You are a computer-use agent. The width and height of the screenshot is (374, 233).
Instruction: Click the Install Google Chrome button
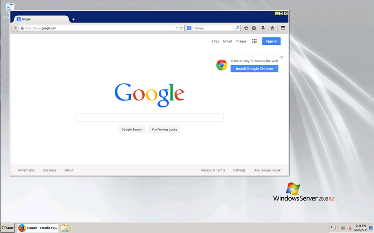coord(254,69)
